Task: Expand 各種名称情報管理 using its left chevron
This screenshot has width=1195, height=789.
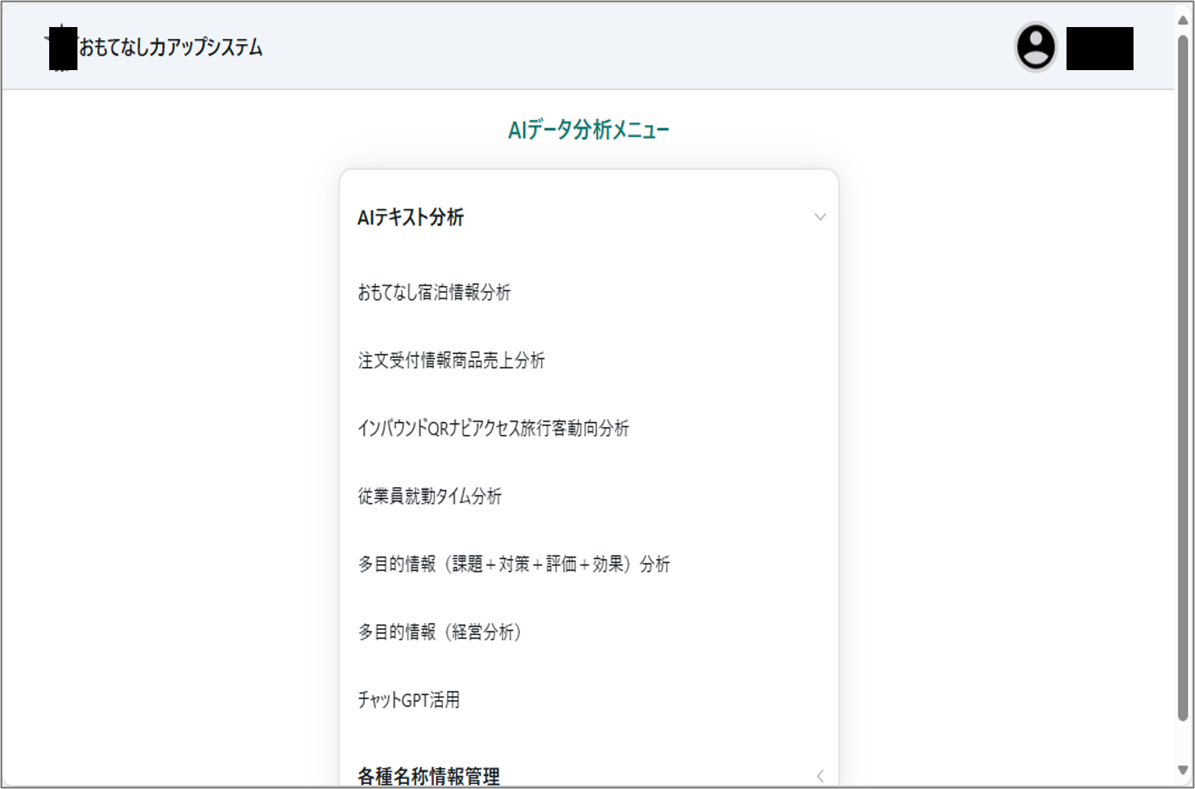Action: (x=819, y=775)
